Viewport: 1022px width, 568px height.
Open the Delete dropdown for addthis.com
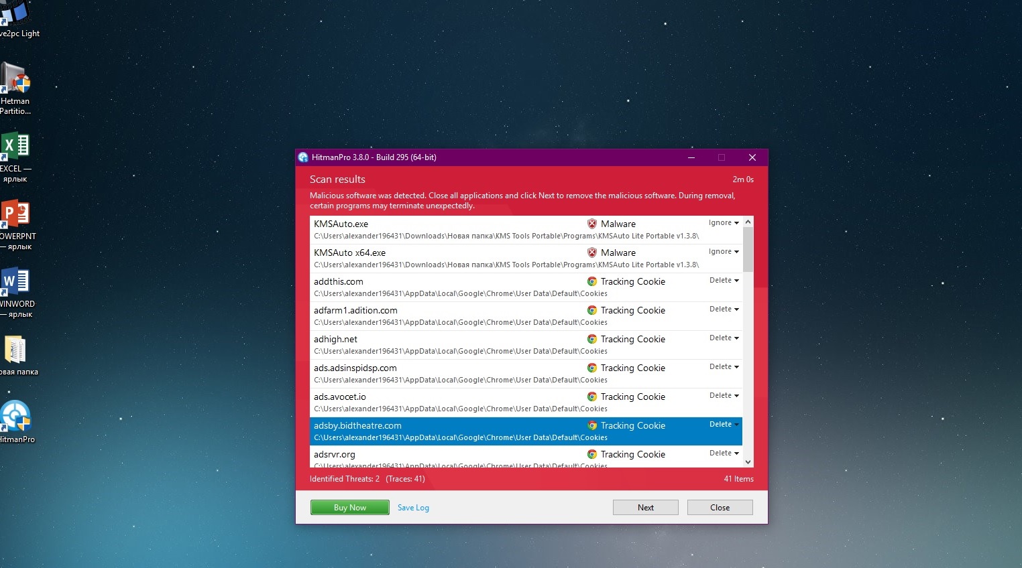724,281
